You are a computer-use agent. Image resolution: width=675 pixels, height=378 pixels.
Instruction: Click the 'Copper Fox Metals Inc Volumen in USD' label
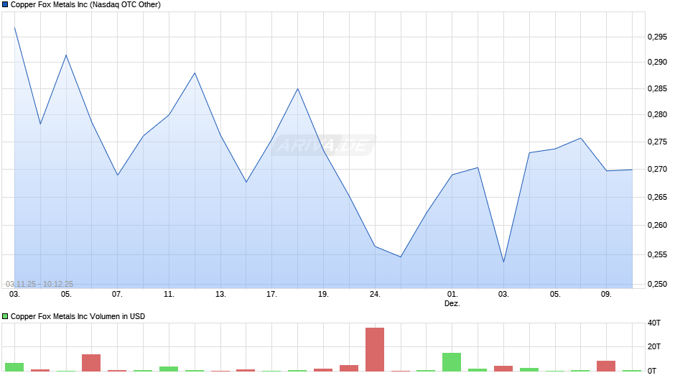click(x=78, y=316)
